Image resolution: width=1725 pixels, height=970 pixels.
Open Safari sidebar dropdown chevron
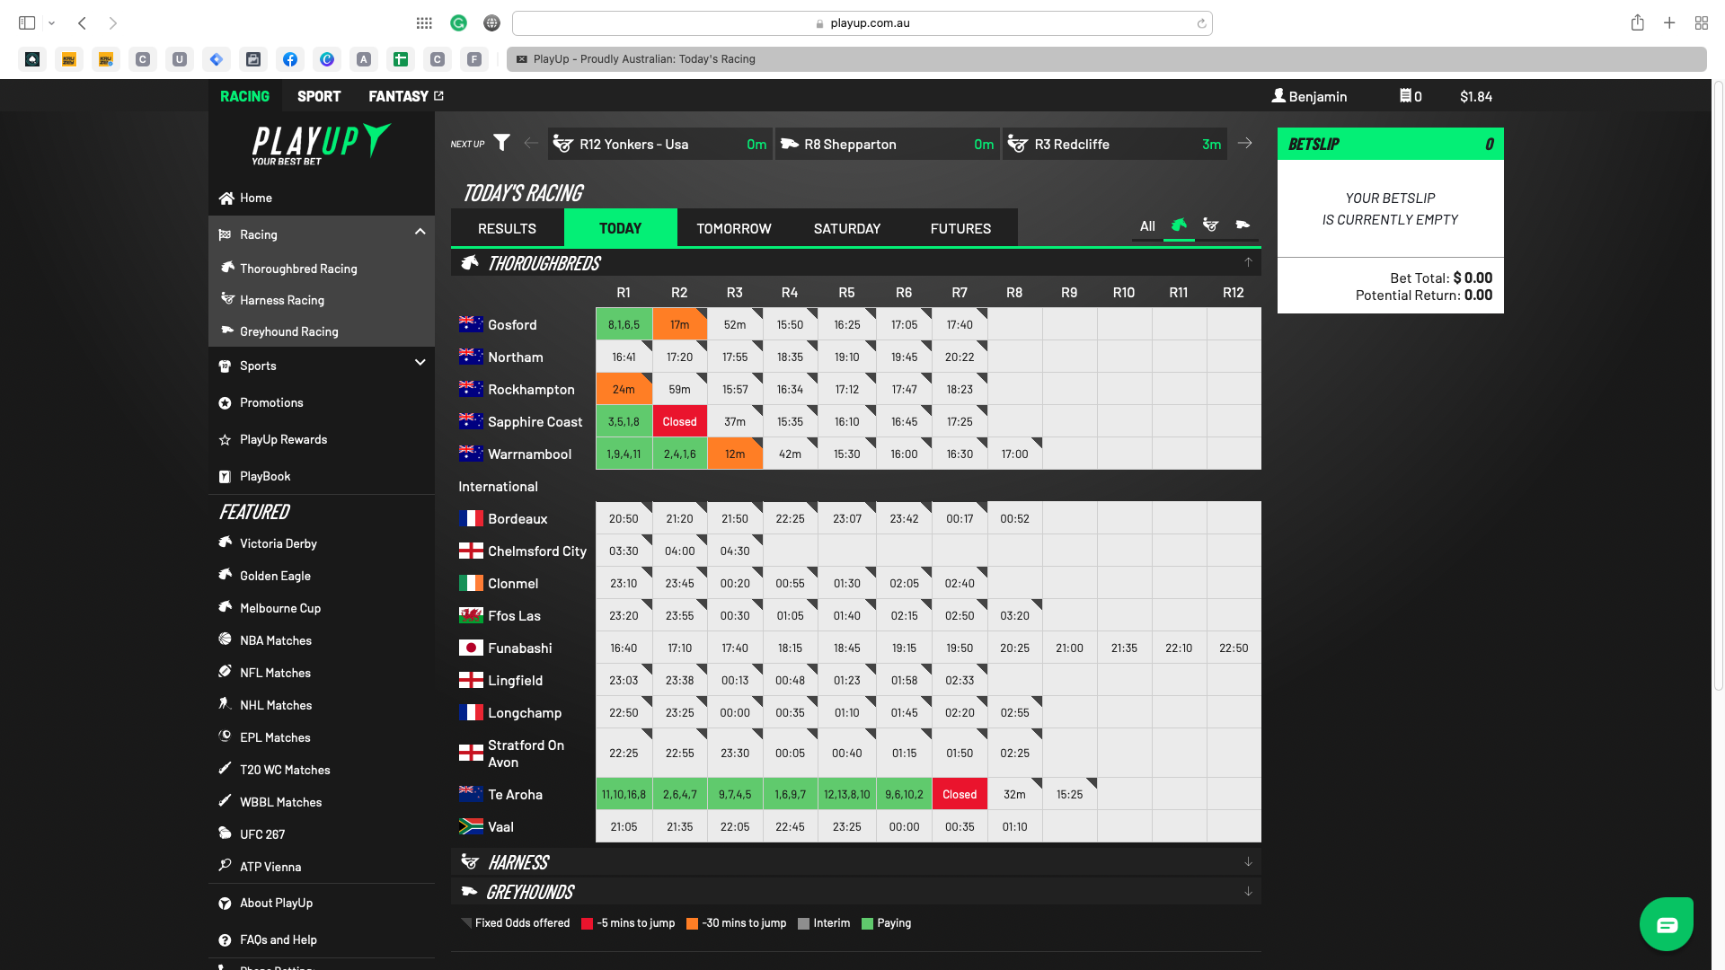(x=51, y=23)
